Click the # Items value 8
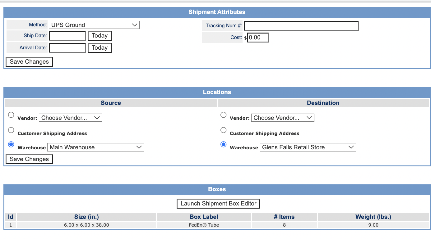The image size is (431, 239). pos(284,225)
